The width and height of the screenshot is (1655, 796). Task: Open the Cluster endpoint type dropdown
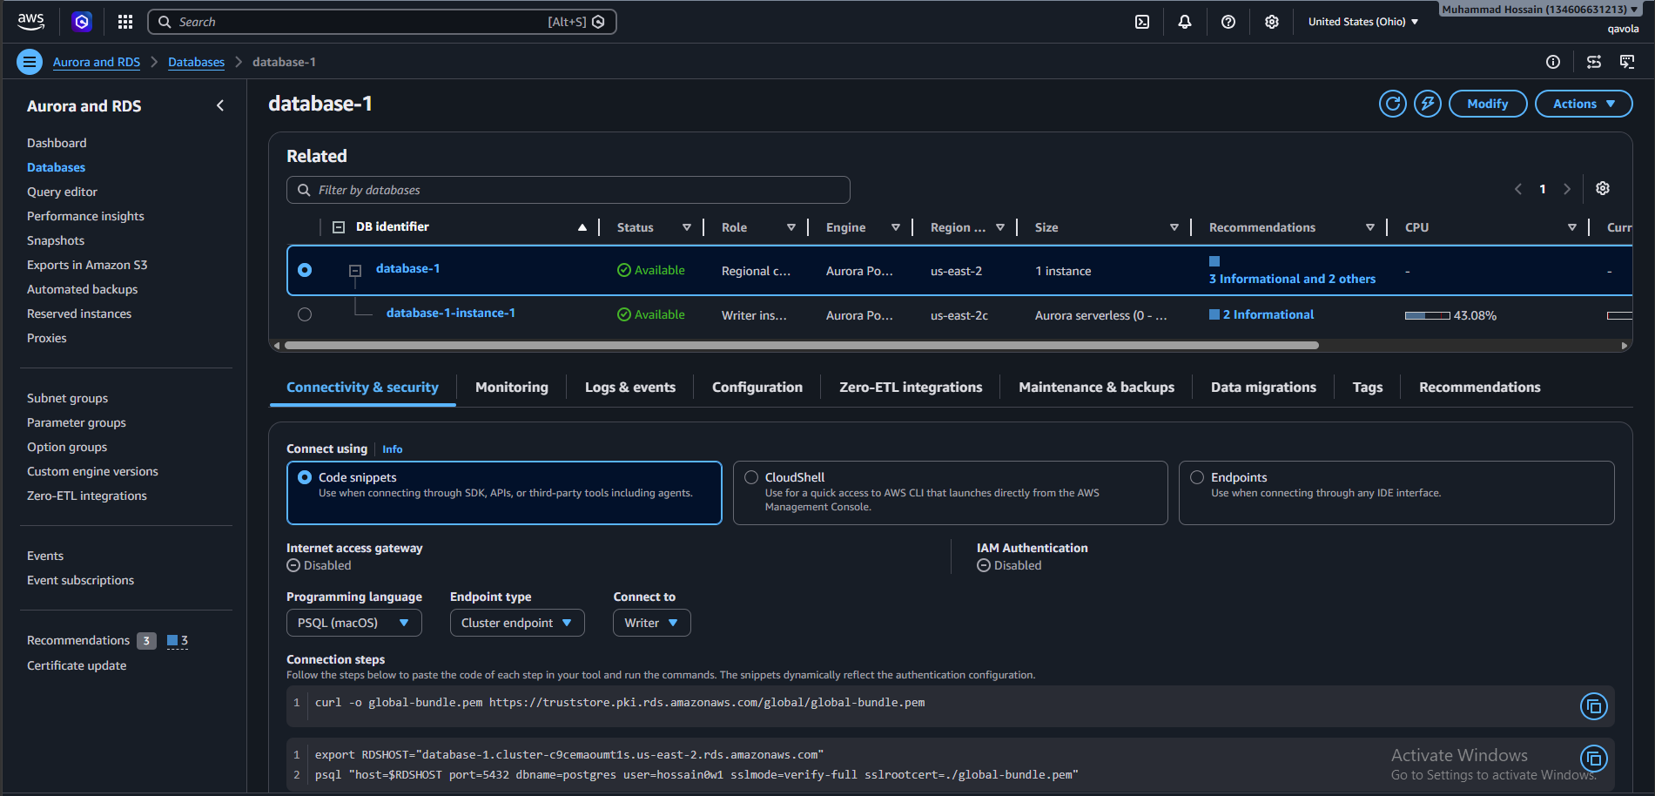pos(517,623)
